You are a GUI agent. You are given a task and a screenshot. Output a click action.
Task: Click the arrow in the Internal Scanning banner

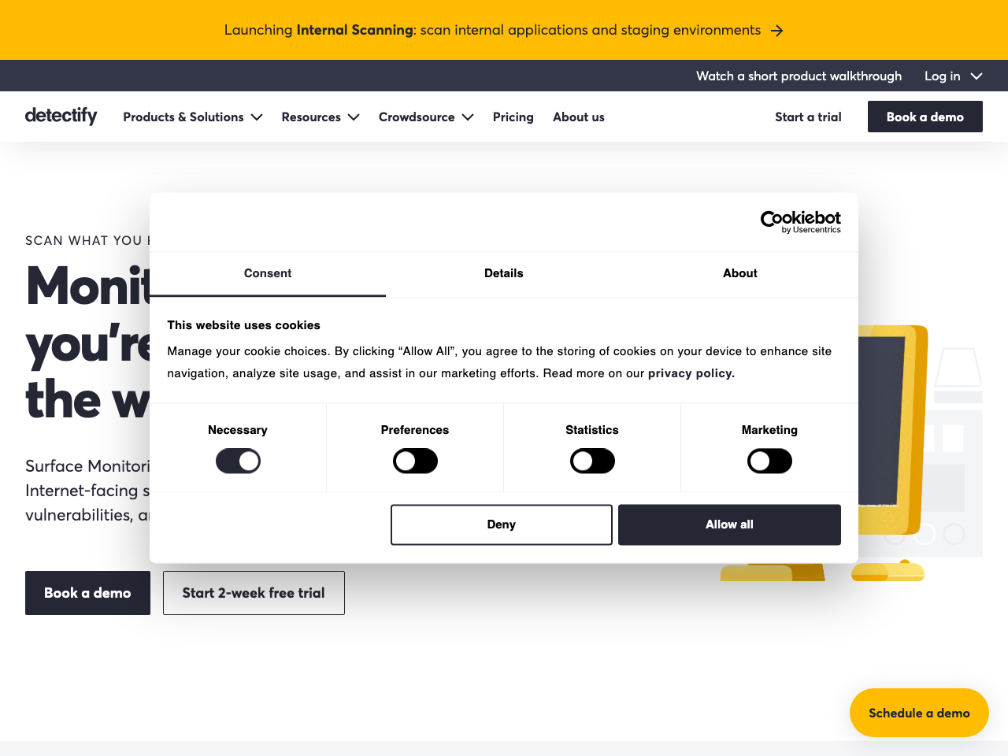tap(777, 30)
